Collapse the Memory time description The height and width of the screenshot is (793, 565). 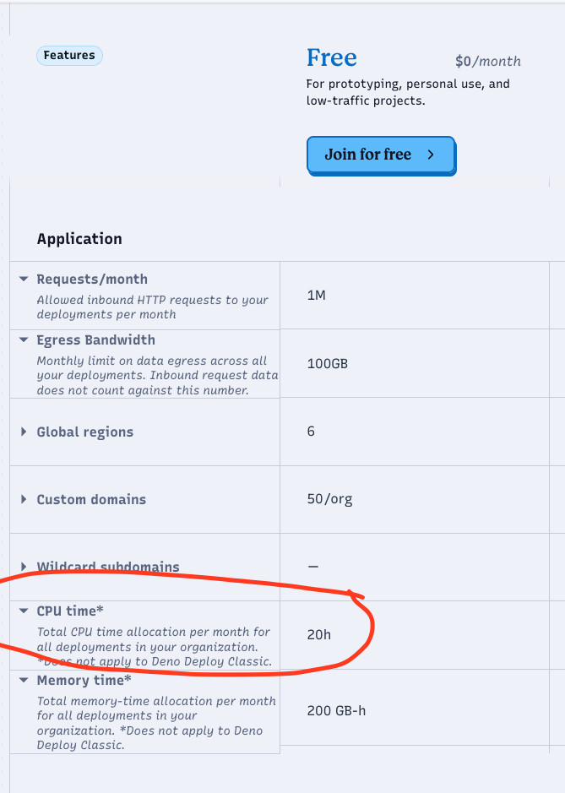22,681
